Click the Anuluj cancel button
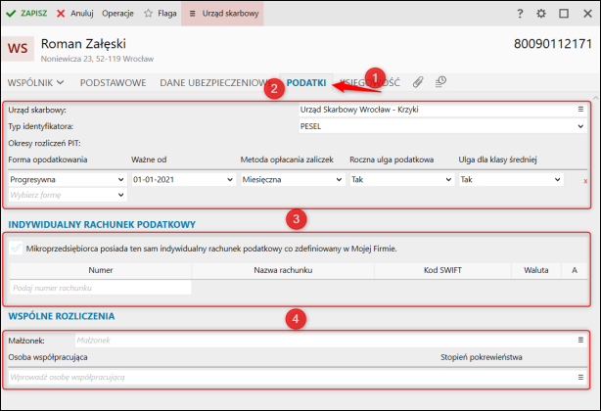Screen dimensions: 601x411 75,14
